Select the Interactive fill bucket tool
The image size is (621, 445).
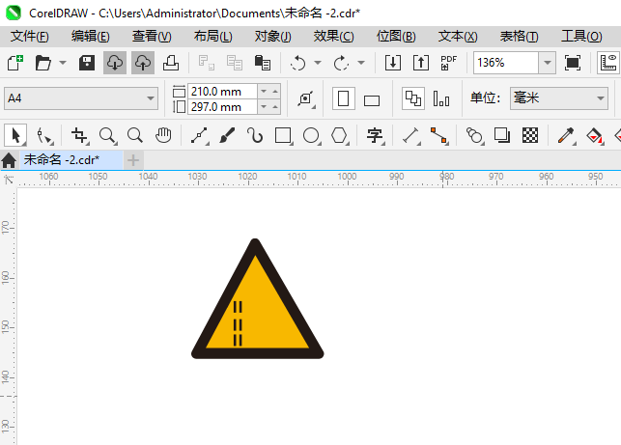coord(595,136)
